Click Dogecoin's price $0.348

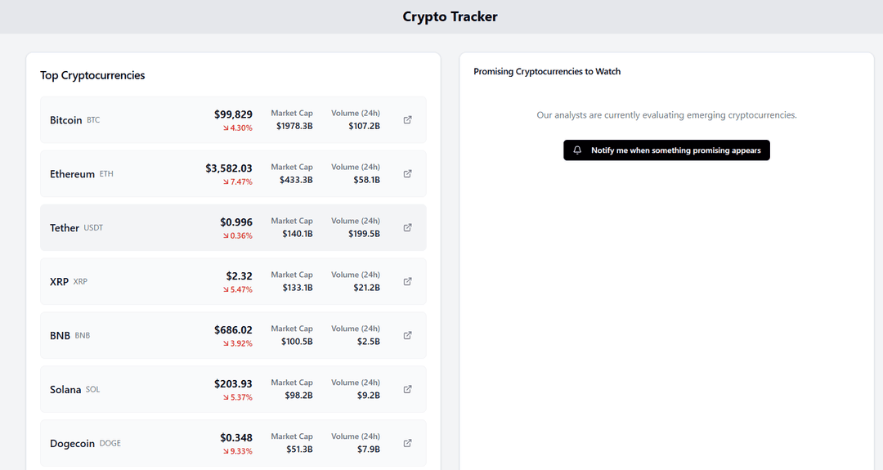pyautogui.click(x=236, y=438)
